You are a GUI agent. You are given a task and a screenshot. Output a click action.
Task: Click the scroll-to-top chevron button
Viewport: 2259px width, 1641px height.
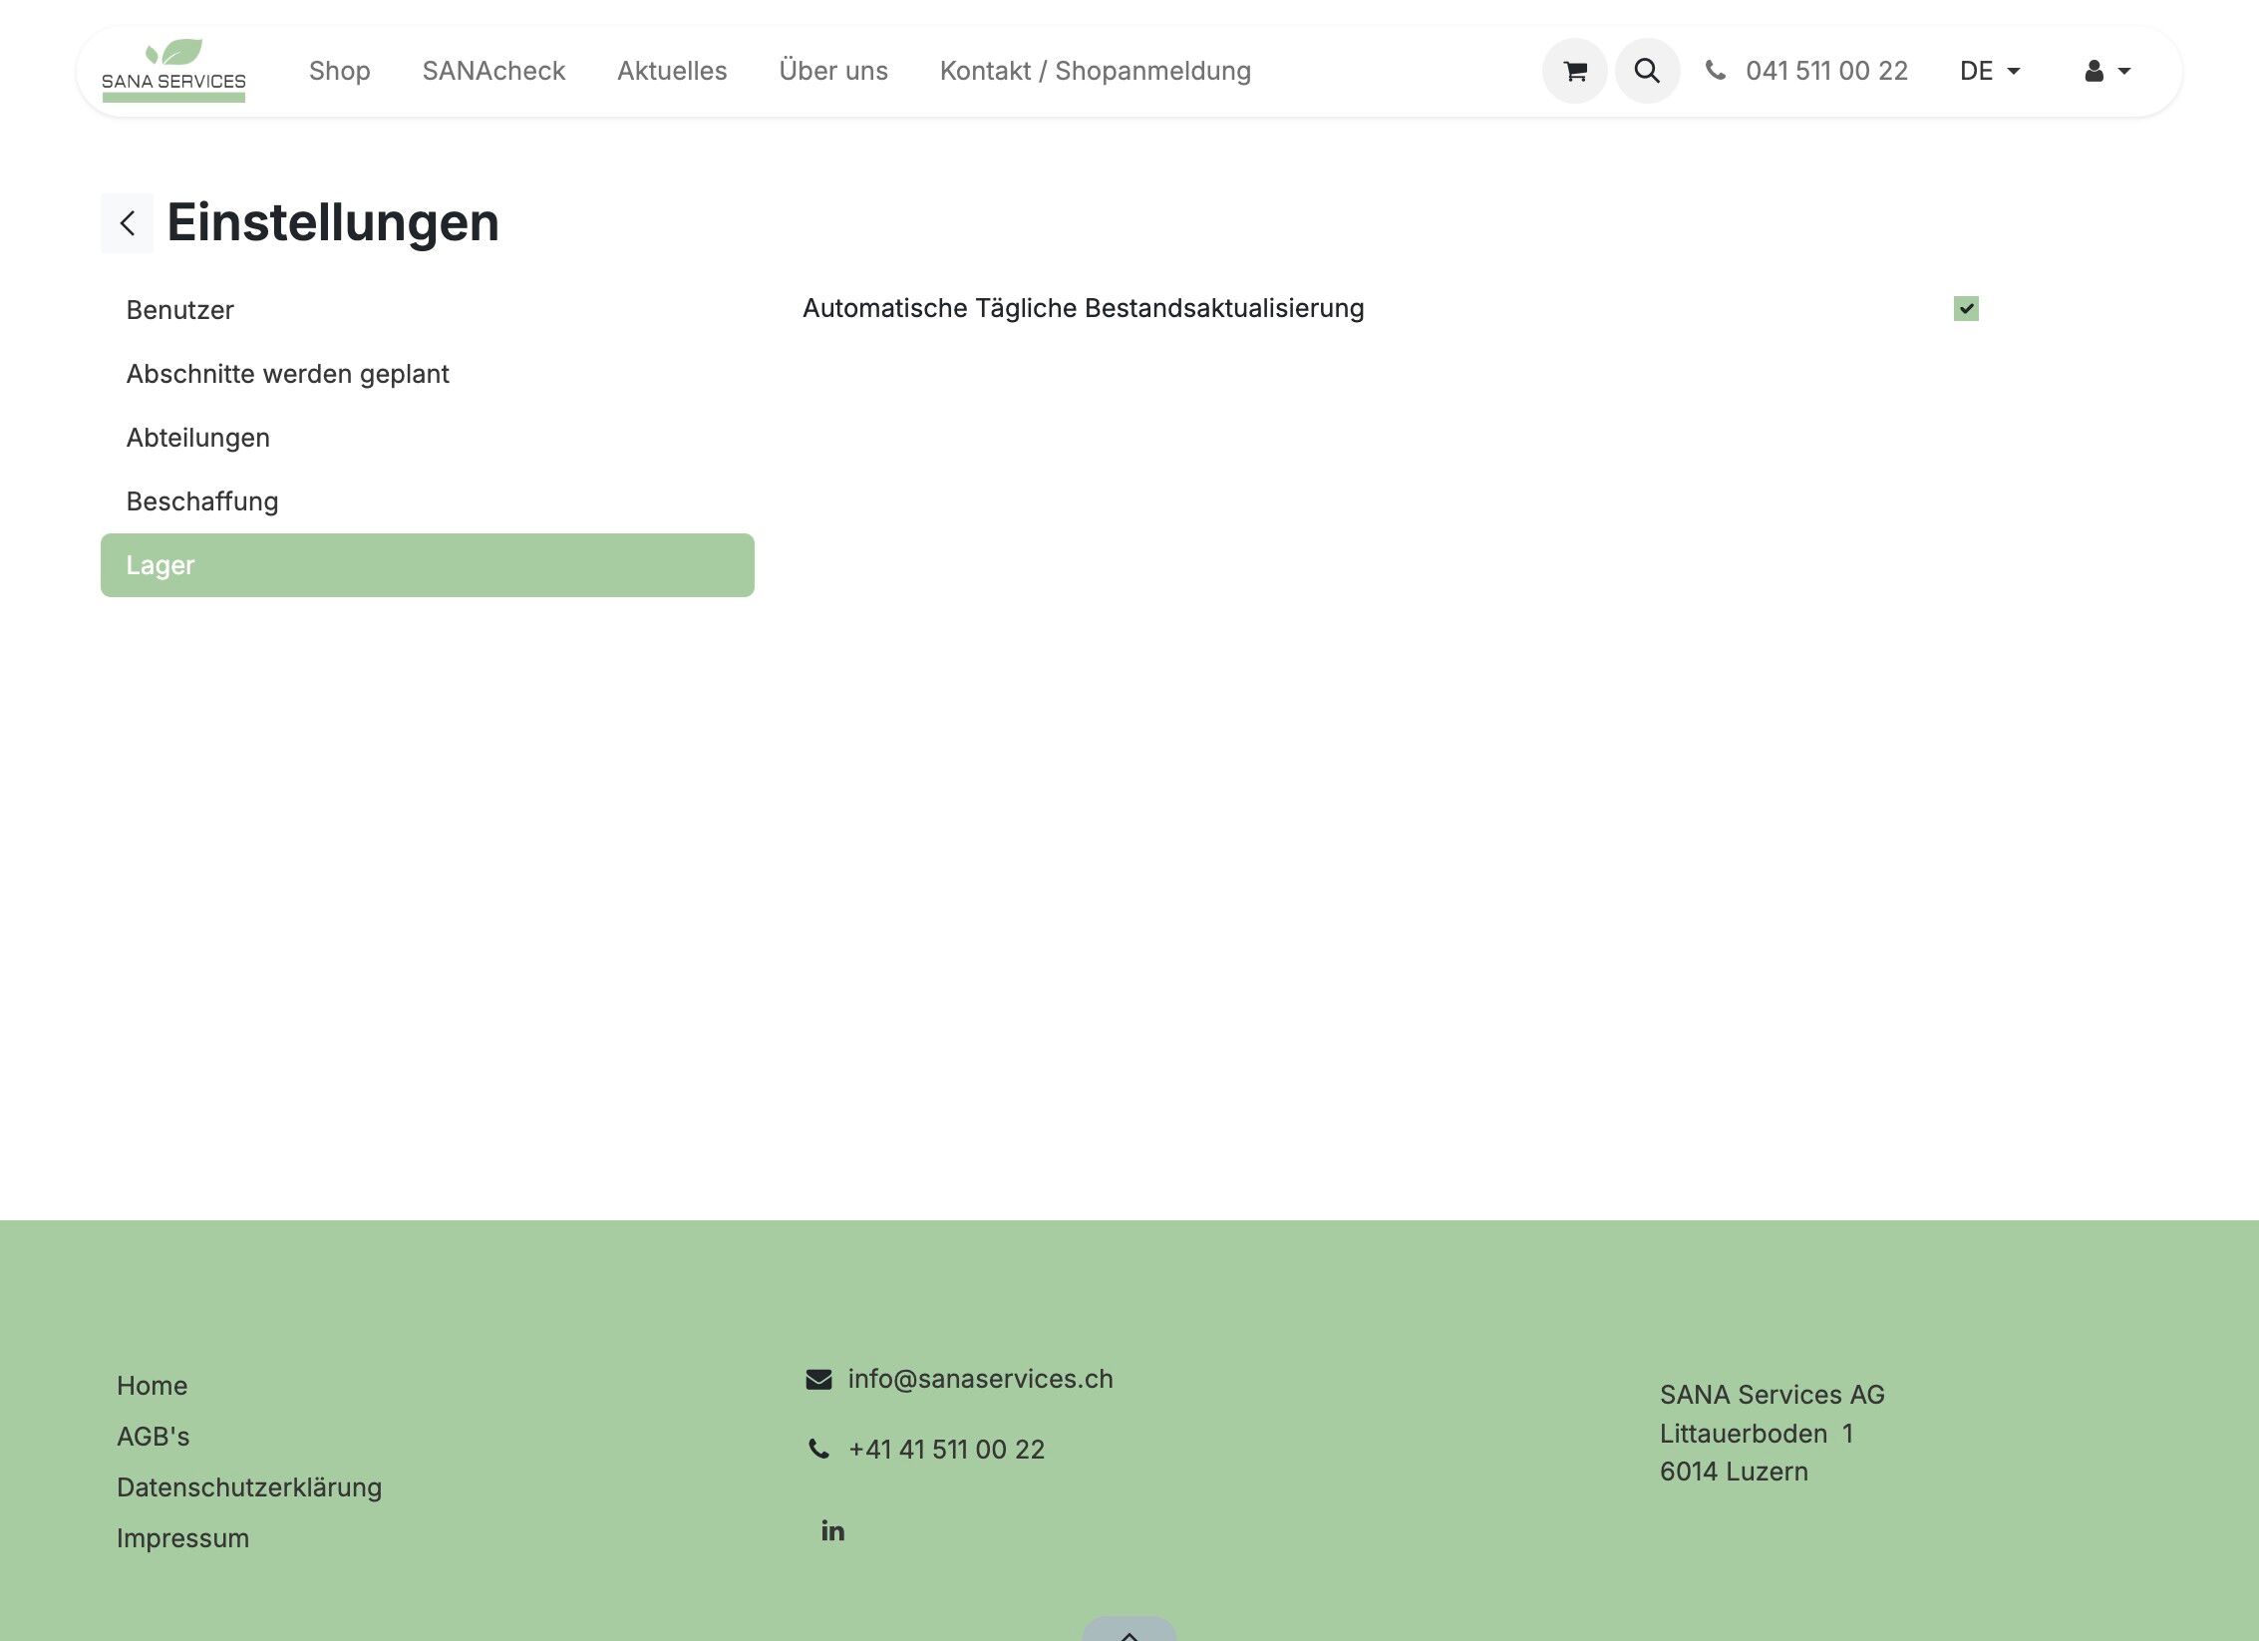coord(1129,1633)
